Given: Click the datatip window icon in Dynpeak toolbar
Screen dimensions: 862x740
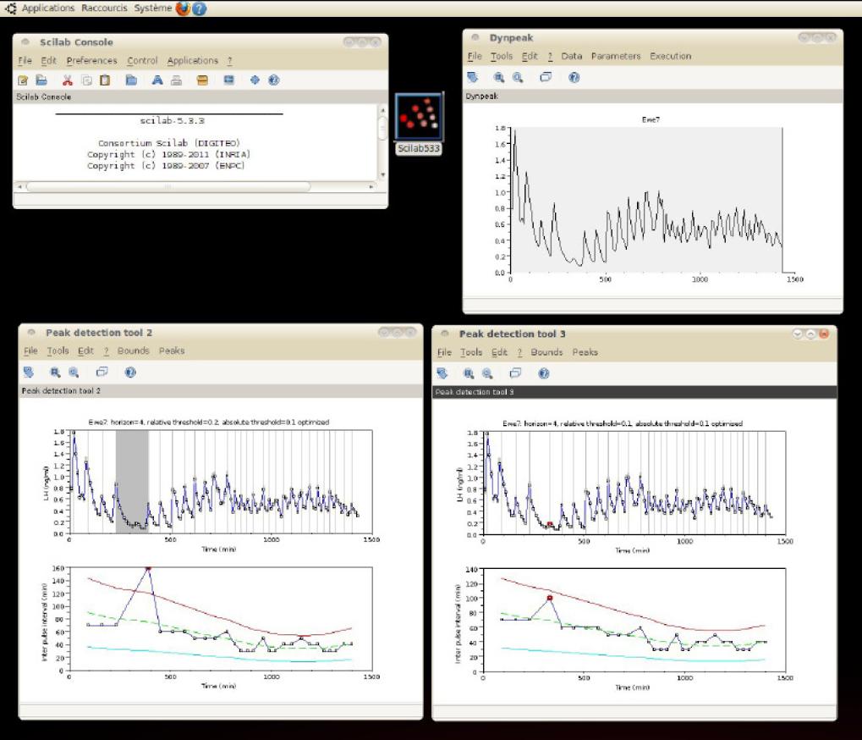Looking at the screenshot, I should tap(546, 78).
